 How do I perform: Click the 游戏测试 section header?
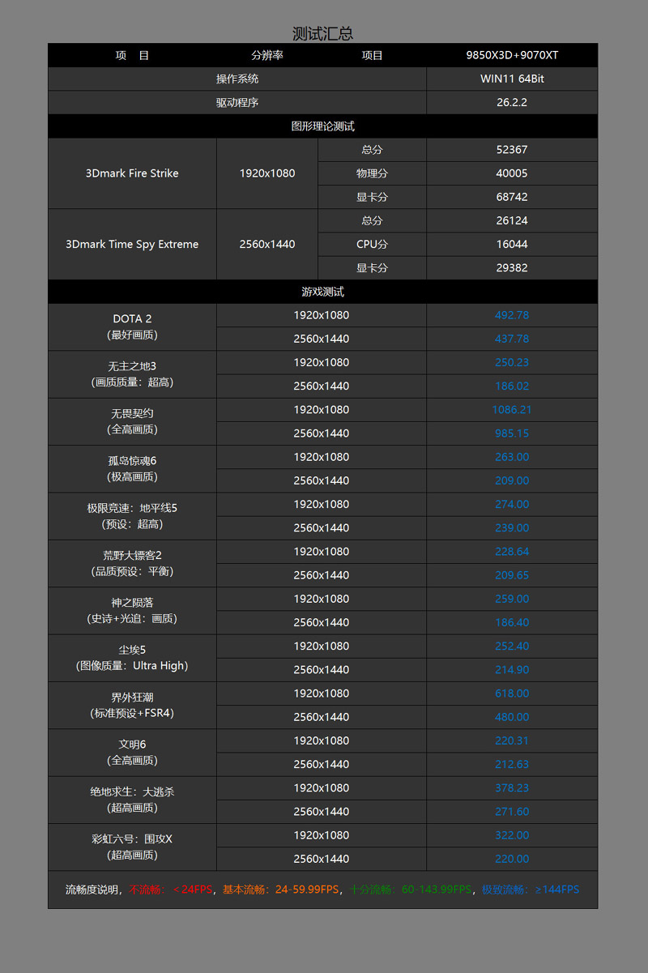coord(322,292)
